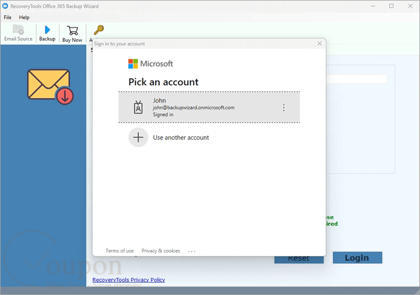This screenshot has height=295, width=420.
Task: Open RecoveryTools Privacy Policy link
Action: coord(128,280)
